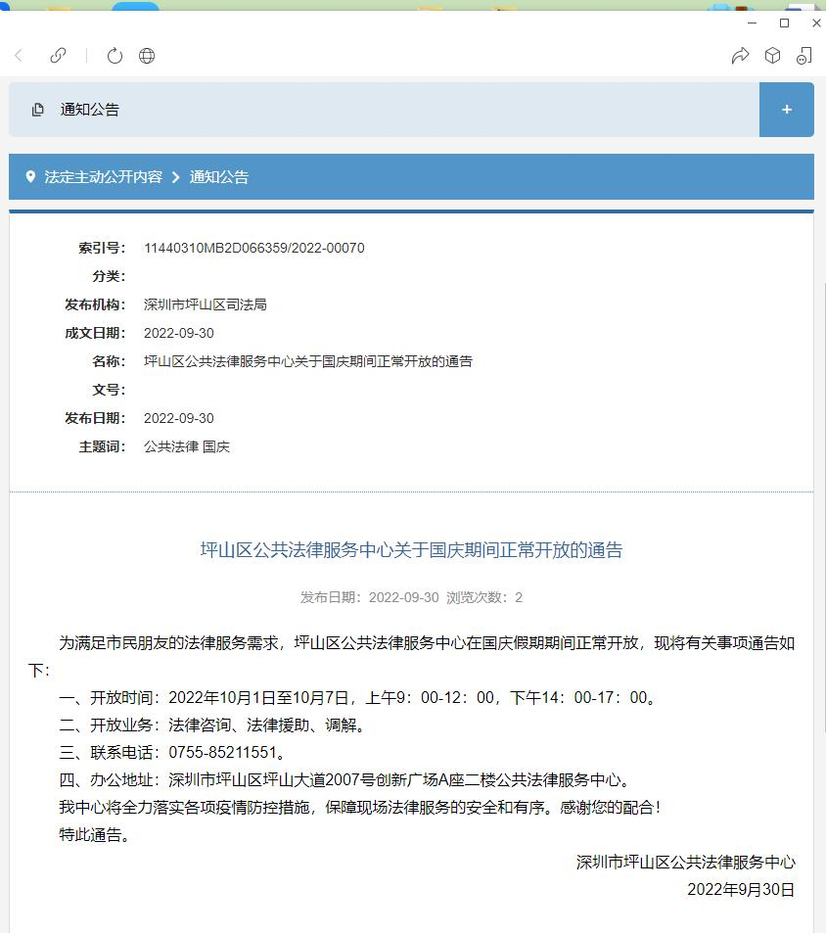
Task: Copy page link via chain icon
Action: (x=58, y=56)
